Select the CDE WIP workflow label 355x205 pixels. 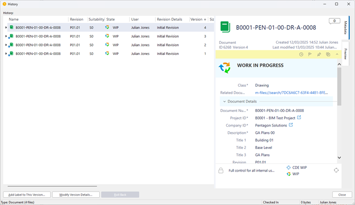coord(299,167)
